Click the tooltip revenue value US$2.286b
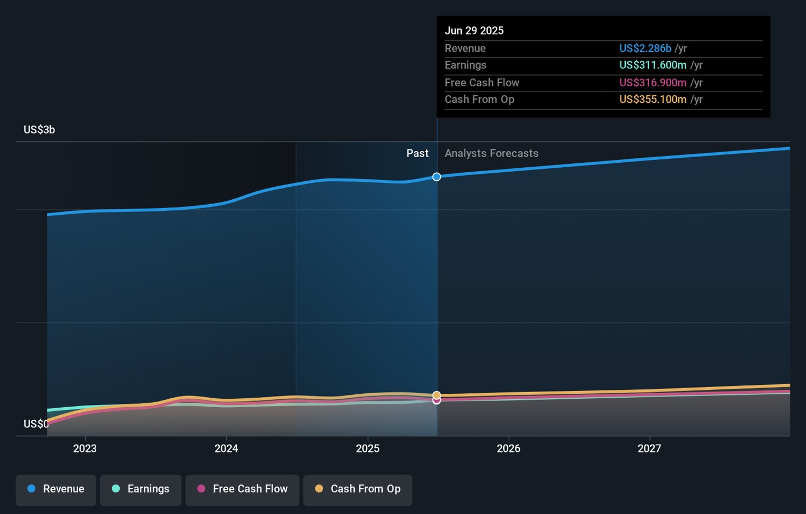Viewport: 806px width, 514px height. coord(645,49)
